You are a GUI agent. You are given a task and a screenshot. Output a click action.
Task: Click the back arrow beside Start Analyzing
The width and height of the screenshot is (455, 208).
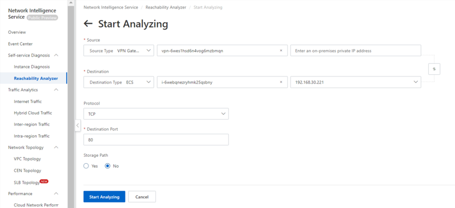(88, 24)
